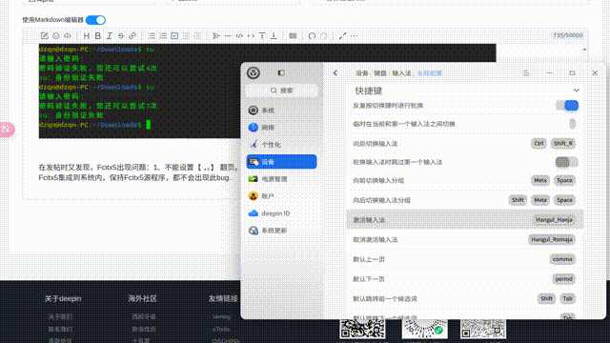Viewport: 610px width, 343px height.
Task: Click 设备 breadcrumb in settings header
Action: coord(362,73)
